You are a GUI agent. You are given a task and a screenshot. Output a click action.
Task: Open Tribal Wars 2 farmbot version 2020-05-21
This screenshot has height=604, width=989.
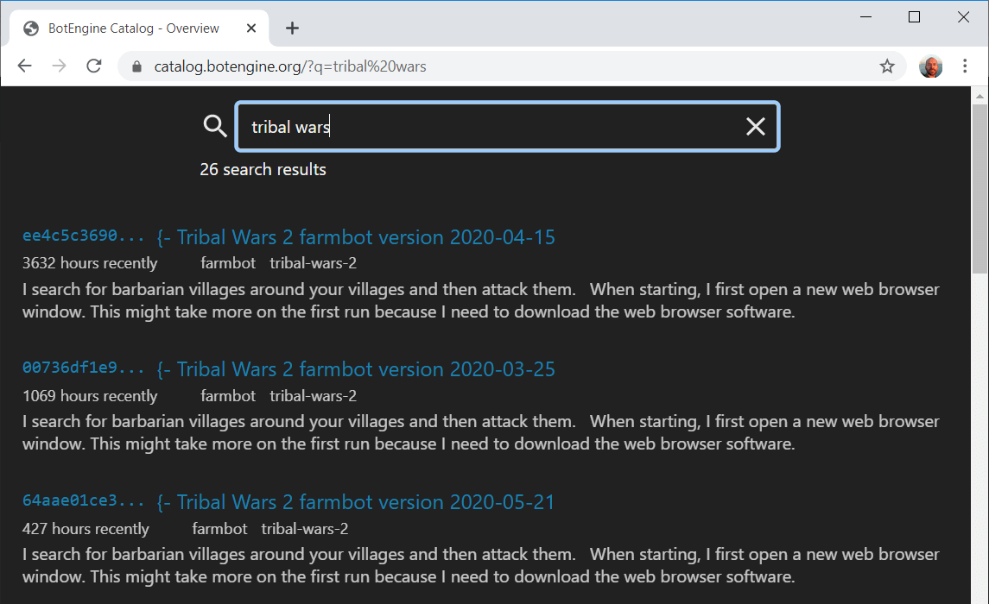point(356,502)
